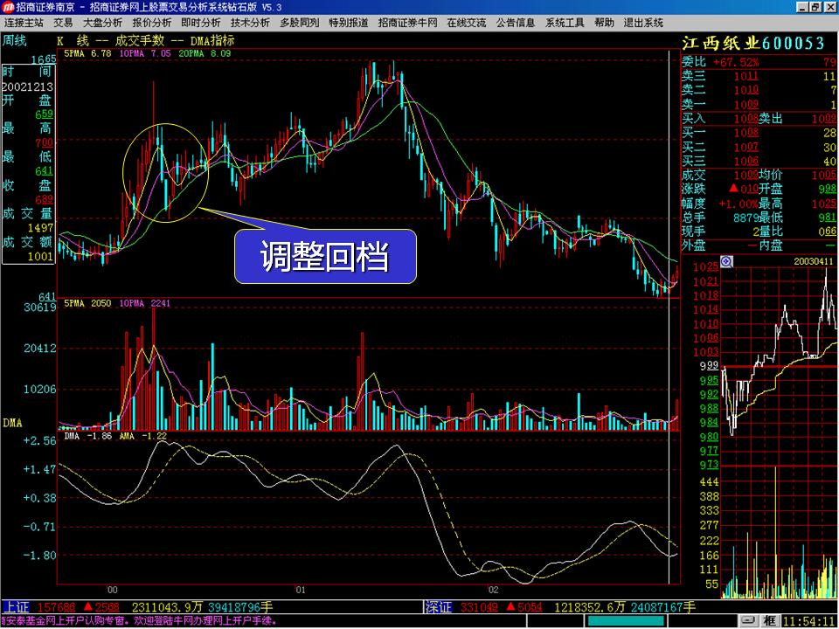839x629 pixels.
Task: Open the 在线交流 menu
Action: pos(467,23)
